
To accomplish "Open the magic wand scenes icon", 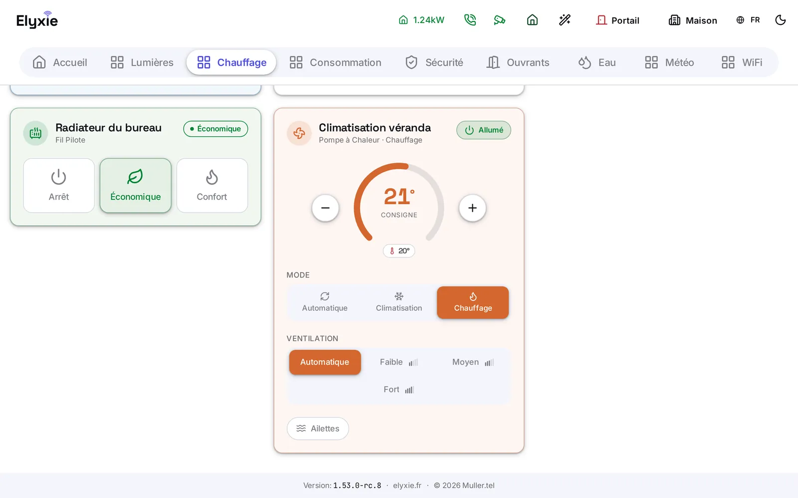I will [565, 20].
